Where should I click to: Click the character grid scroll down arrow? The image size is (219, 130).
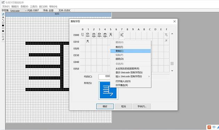[x=172, y=71]
